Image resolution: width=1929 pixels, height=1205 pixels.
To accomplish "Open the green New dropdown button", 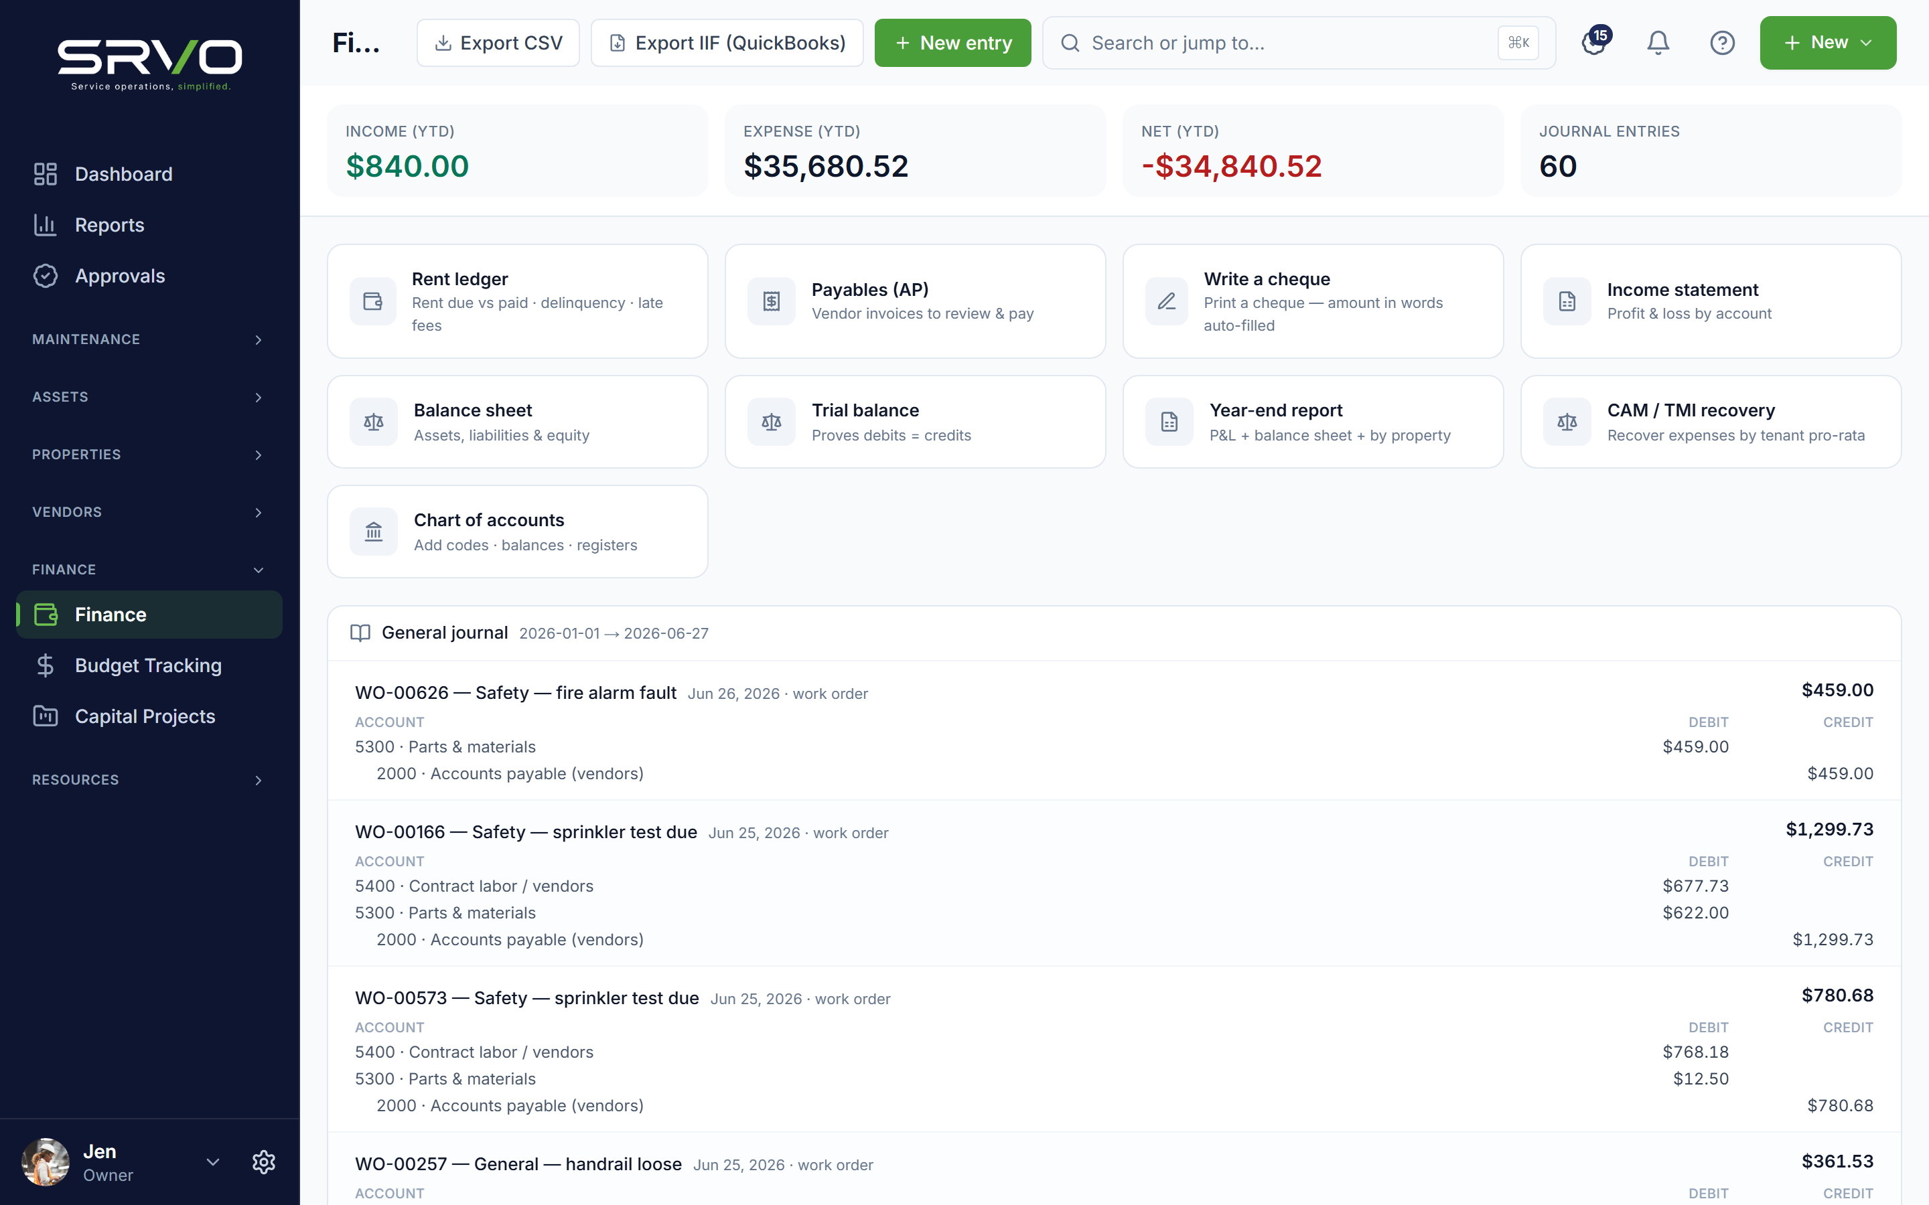I will [1828, 43].
